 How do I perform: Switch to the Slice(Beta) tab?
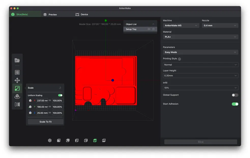[25, 14]
